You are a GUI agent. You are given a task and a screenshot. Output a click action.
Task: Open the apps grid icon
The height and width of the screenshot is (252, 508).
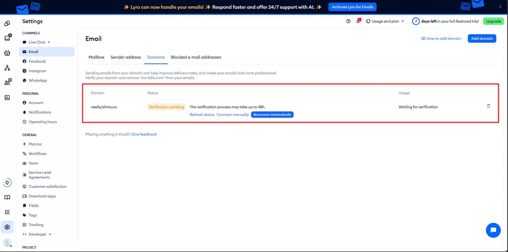tap(7, 212)
